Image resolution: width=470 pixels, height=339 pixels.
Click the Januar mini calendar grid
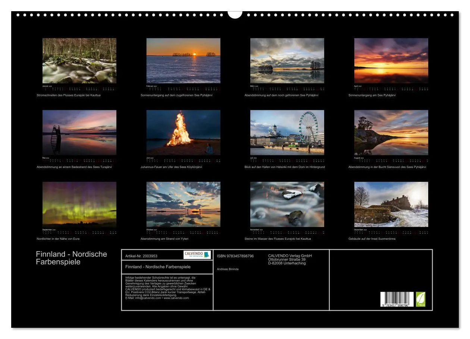point(79,88)
